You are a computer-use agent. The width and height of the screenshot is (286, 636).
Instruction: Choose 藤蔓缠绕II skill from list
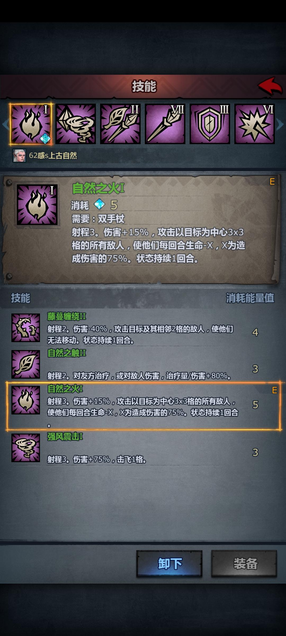pyautogui.click(x=143, y=328)
